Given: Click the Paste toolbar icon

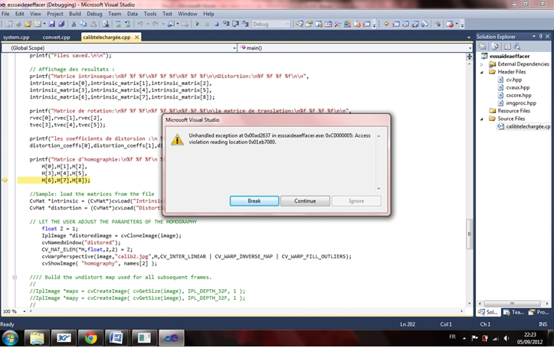Looking at the screenshot, I should click(93, 24).
